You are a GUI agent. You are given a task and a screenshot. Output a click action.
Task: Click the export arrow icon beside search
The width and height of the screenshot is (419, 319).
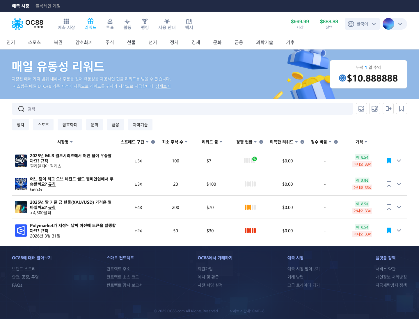pyautogui.click(x=388, y=109)
